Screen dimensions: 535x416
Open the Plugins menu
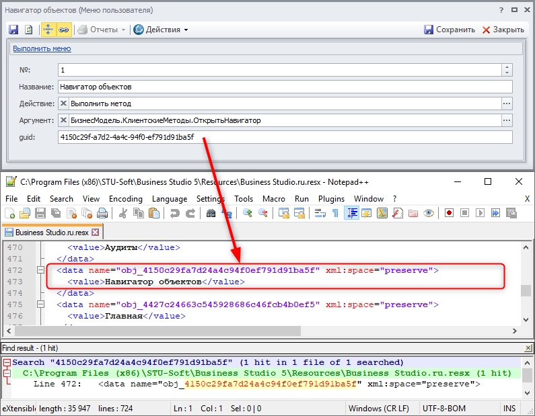(331, 199)
